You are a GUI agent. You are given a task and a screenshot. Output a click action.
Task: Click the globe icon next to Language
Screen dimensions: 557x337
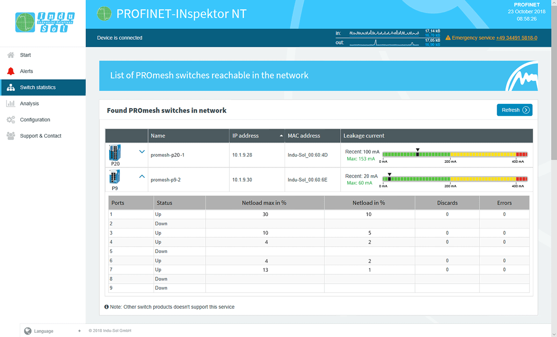29,331
